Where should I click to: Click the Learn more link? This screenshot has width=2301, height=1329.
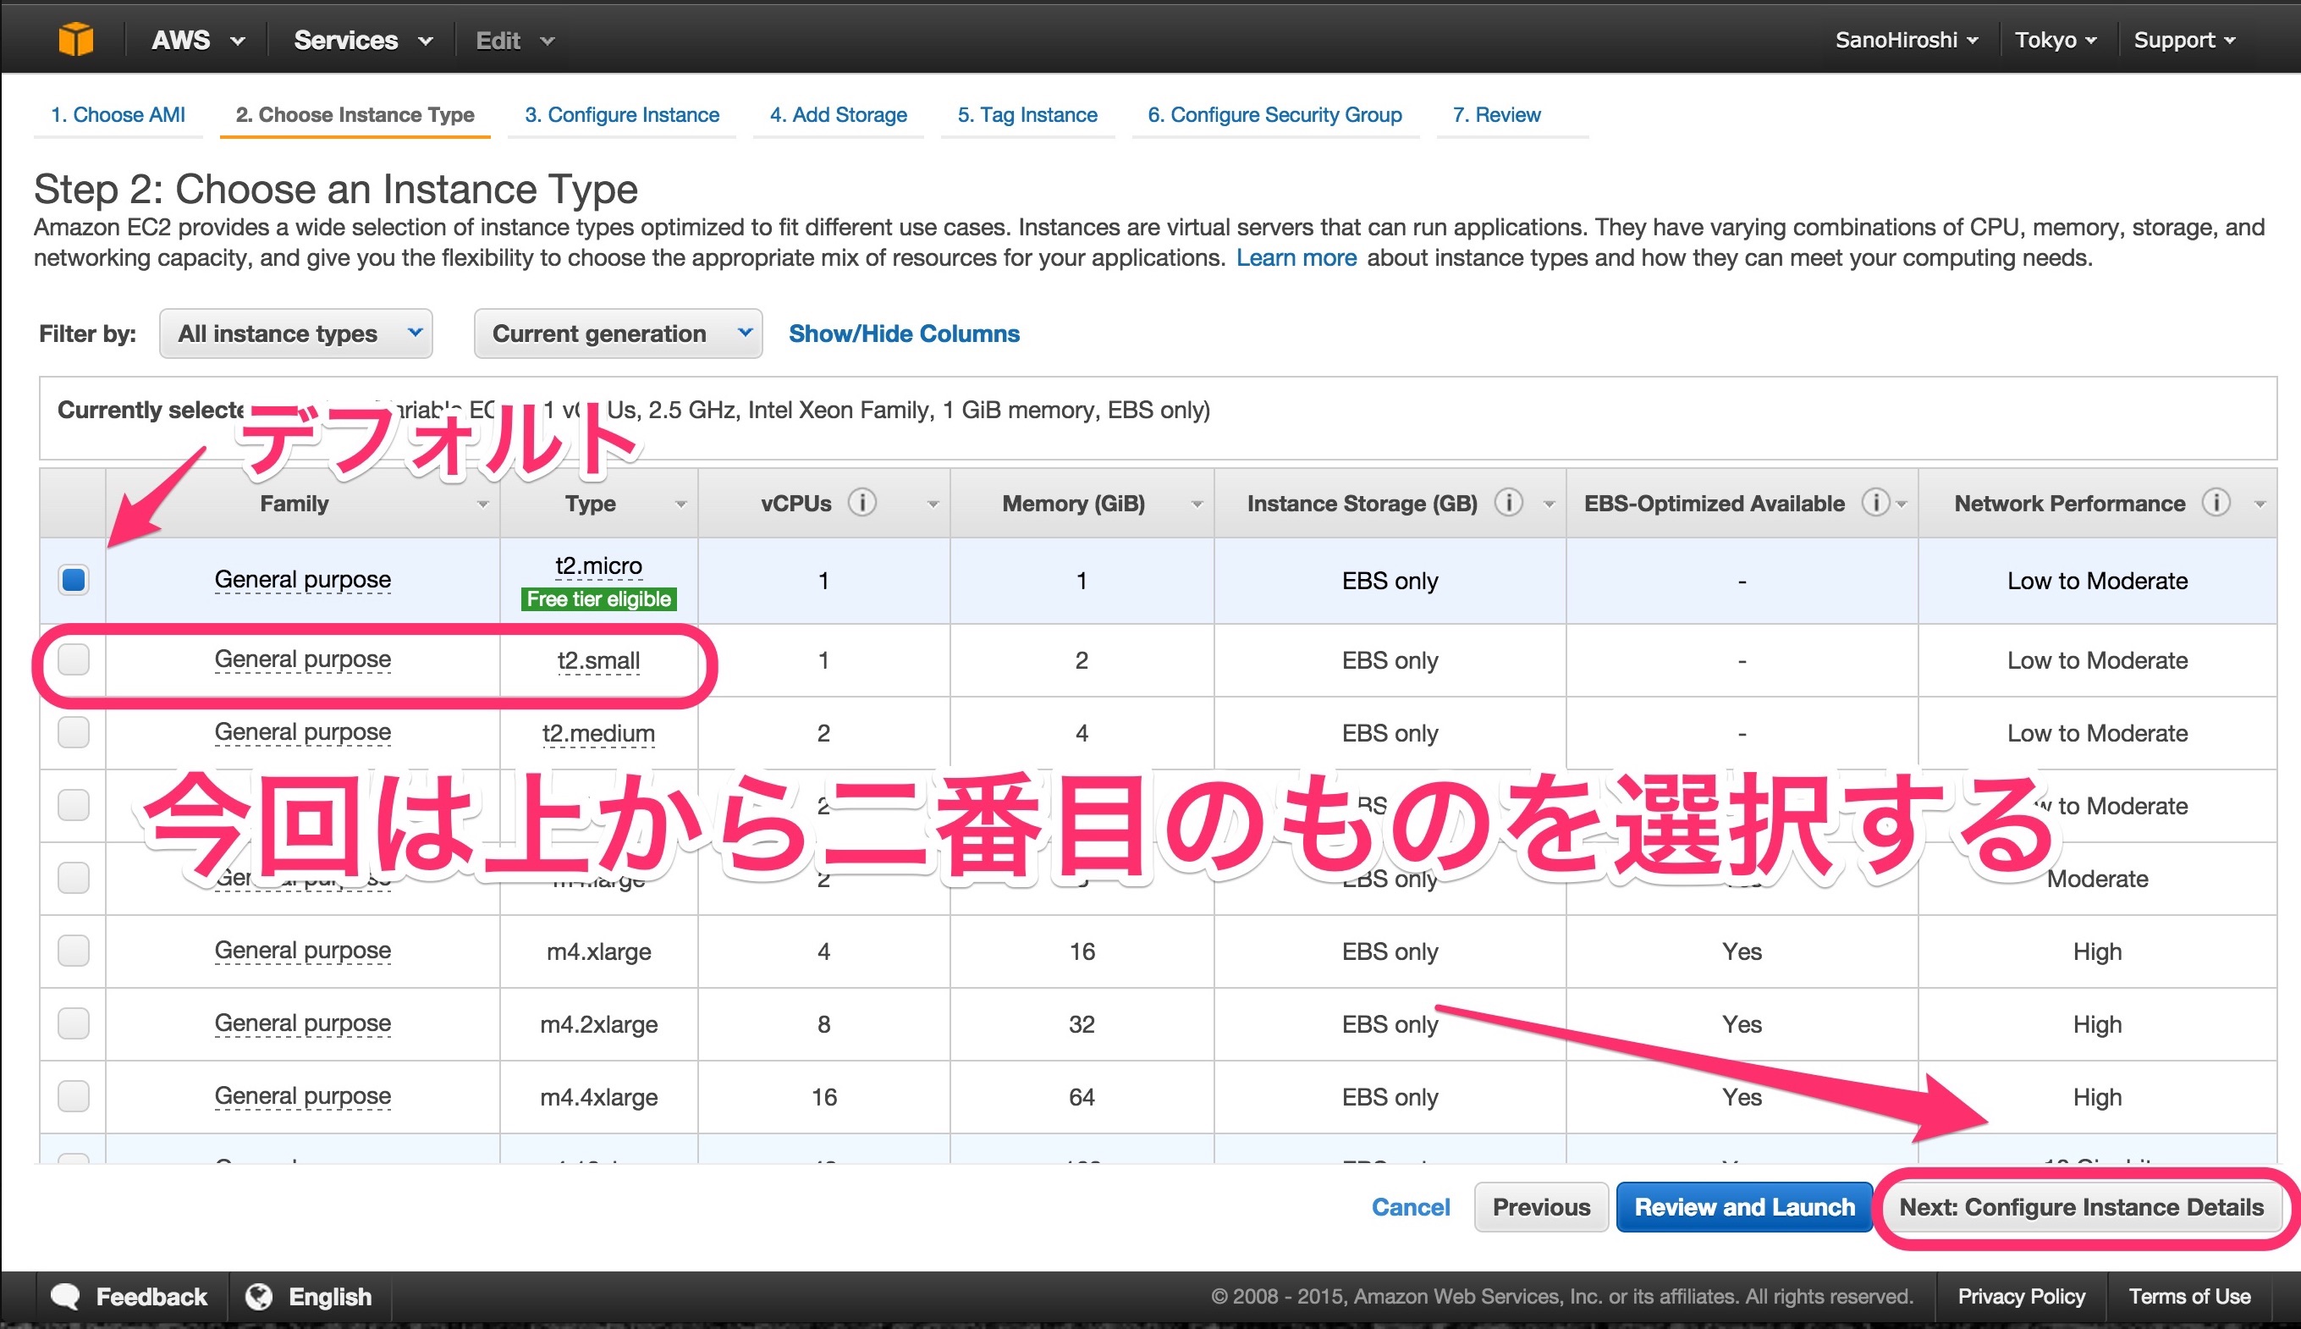coord(1296,257)
